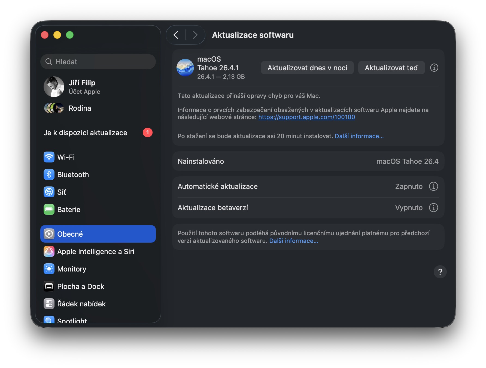Click the Wi-Fi icon in sidebar
The image size is (486, 368).
click(x=49, y=157)
